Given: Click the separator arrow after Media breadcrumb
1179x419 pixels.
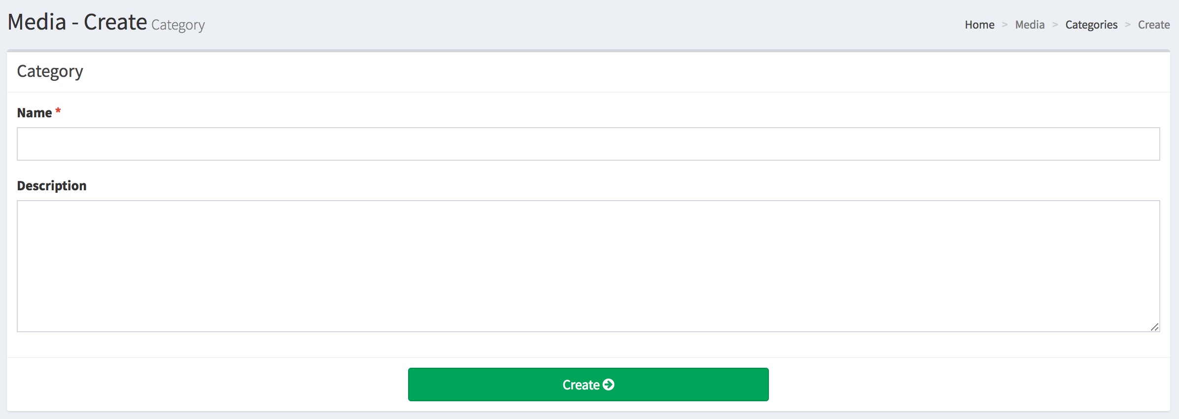Looking at the screenshot, I should tap(1055, 25).
